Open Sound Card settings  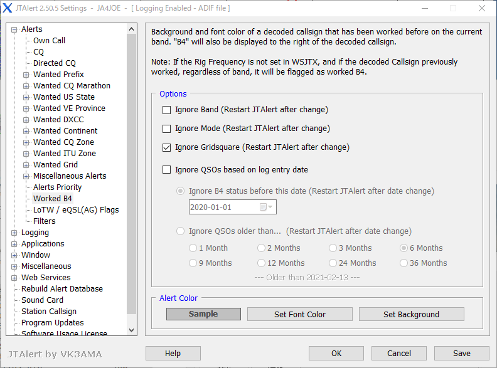[42, 300]
